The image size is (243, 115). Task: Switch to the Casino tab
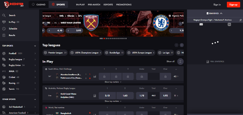(39, 5)
